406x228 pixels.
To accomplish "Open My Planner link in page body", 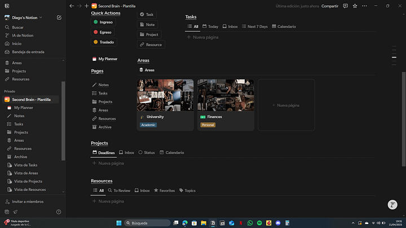I will pyautogui.click(x=105, y=59).
